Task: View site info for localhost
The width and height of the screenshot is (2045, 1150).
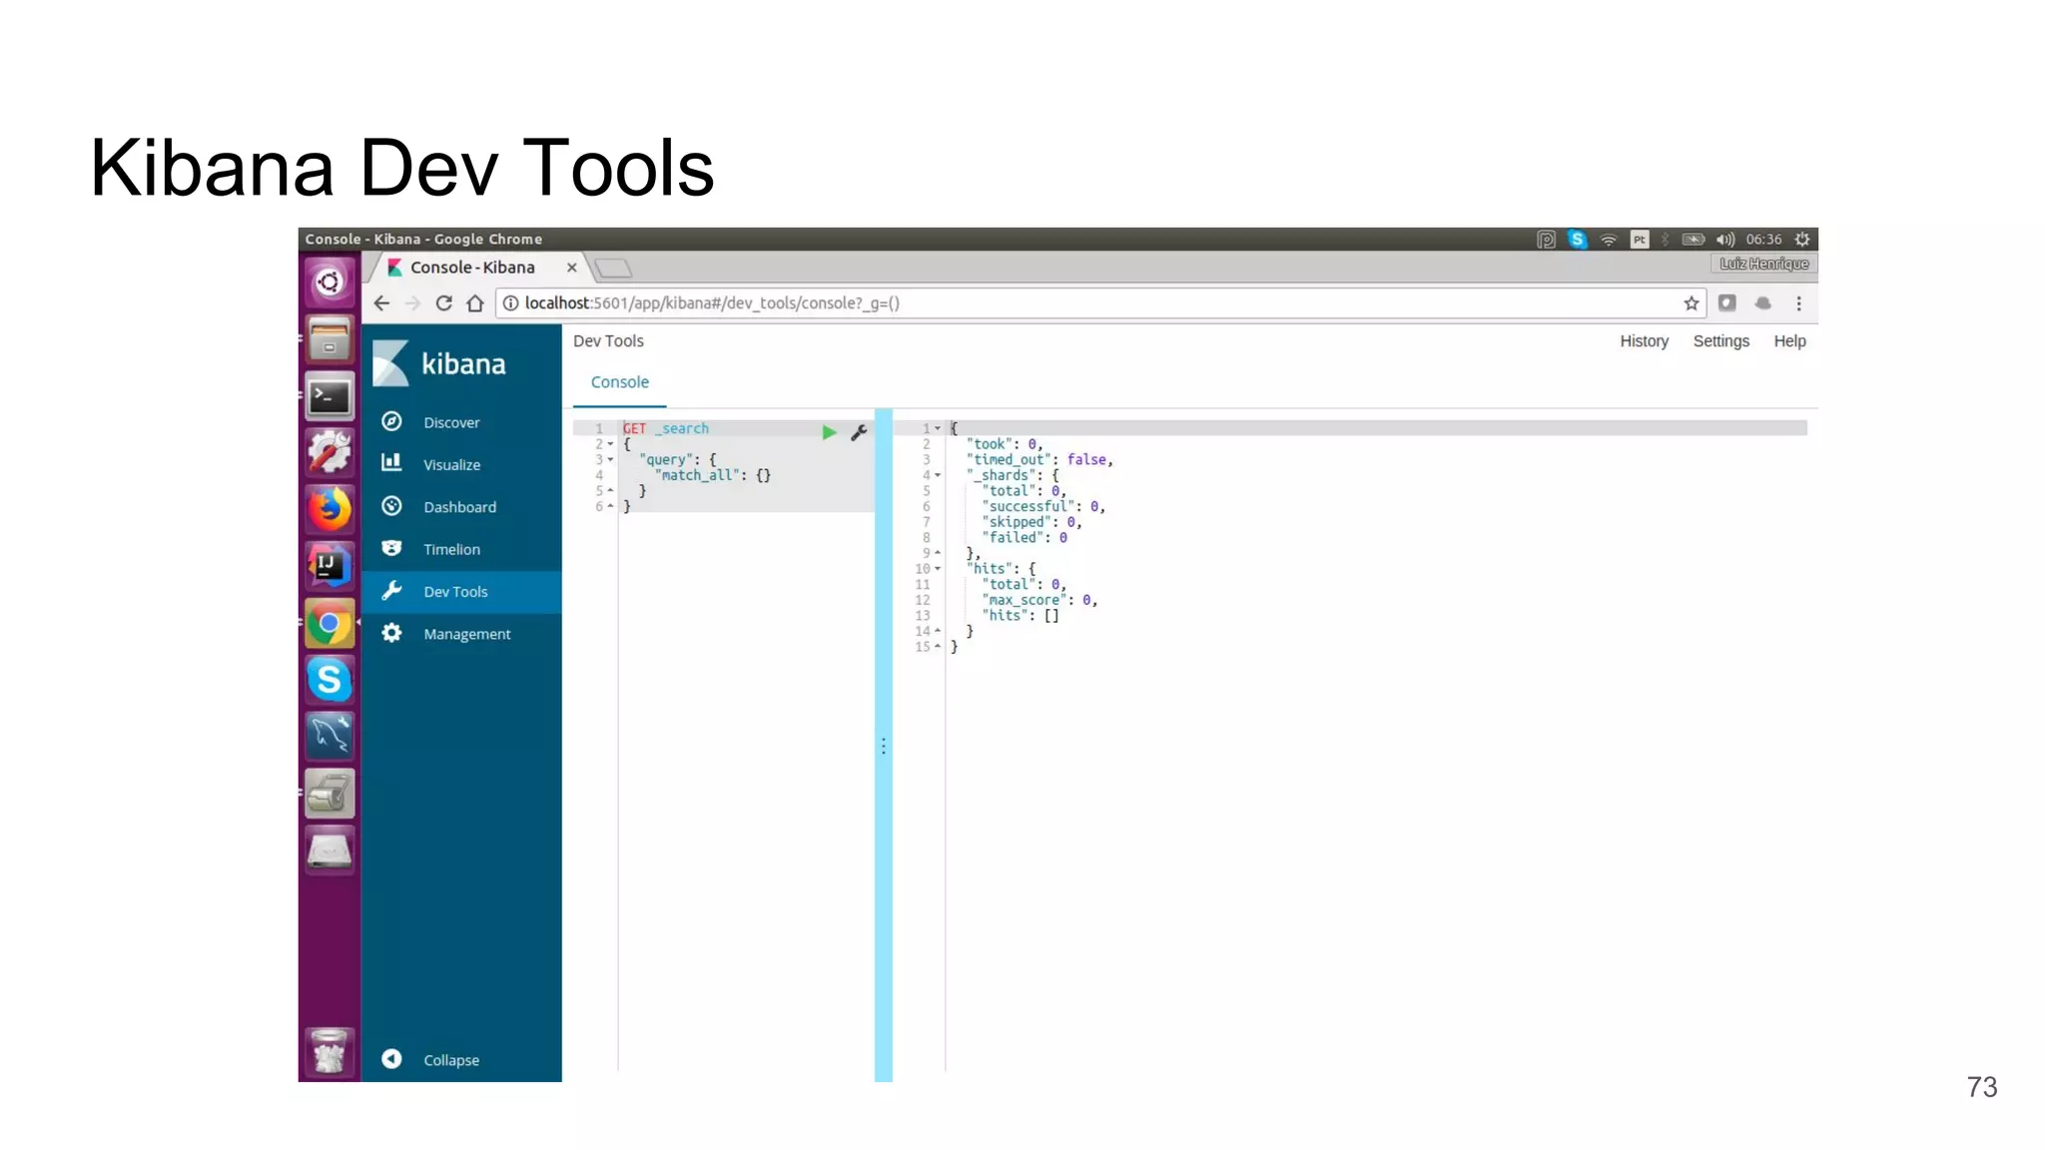Action: coord(510,303)
